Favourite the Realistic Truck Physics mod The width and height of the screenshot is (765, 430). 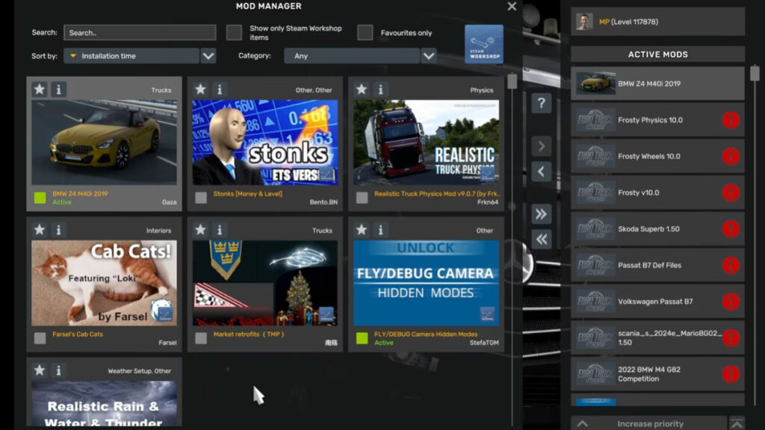click(x=362, y=90)
